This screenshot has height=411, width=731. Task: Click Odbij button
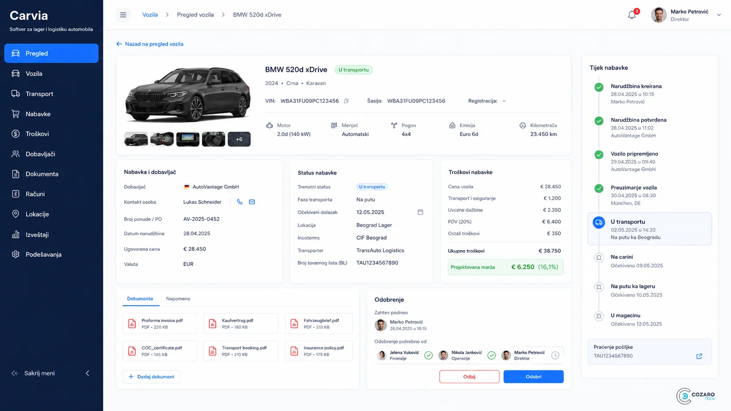[x=469, y=376]
